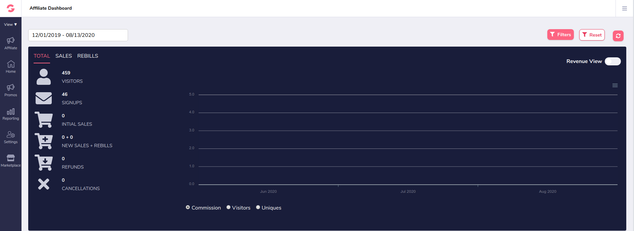Open Settings in the sidebar
Screen dimensions: 634x231
click(11, 137)
